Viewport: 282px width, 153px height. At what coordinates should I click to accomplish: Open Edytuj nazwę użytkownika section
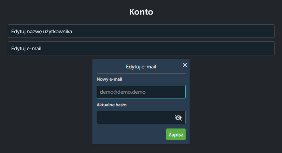141,31
